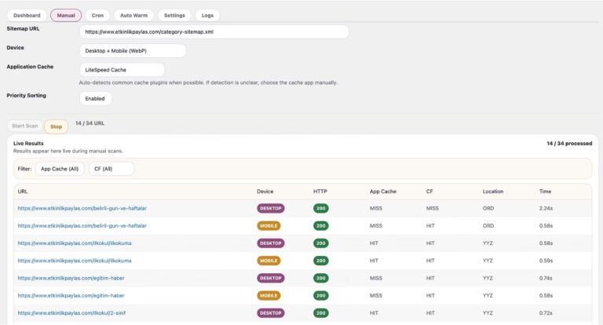Click the URL column header
Screen dimensions: 603x325
(23, 192)
